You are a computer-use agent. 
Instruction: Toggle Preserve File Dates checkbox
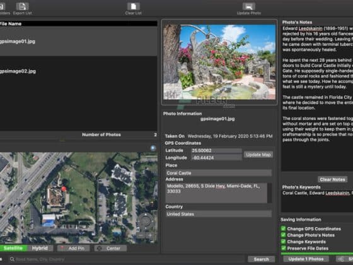[x=284, y=249]
